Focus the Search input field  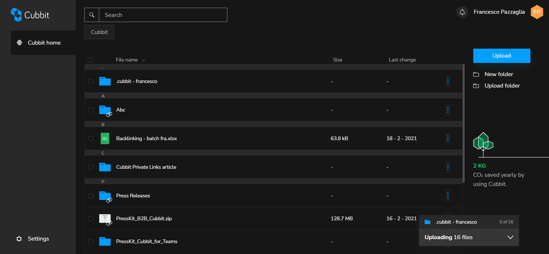163,15
